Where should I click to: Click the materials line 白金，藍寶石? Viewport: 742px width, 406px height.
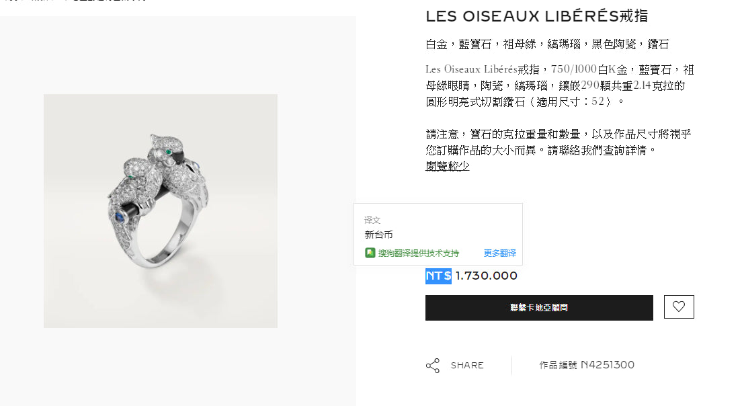[x=547, y=44]
